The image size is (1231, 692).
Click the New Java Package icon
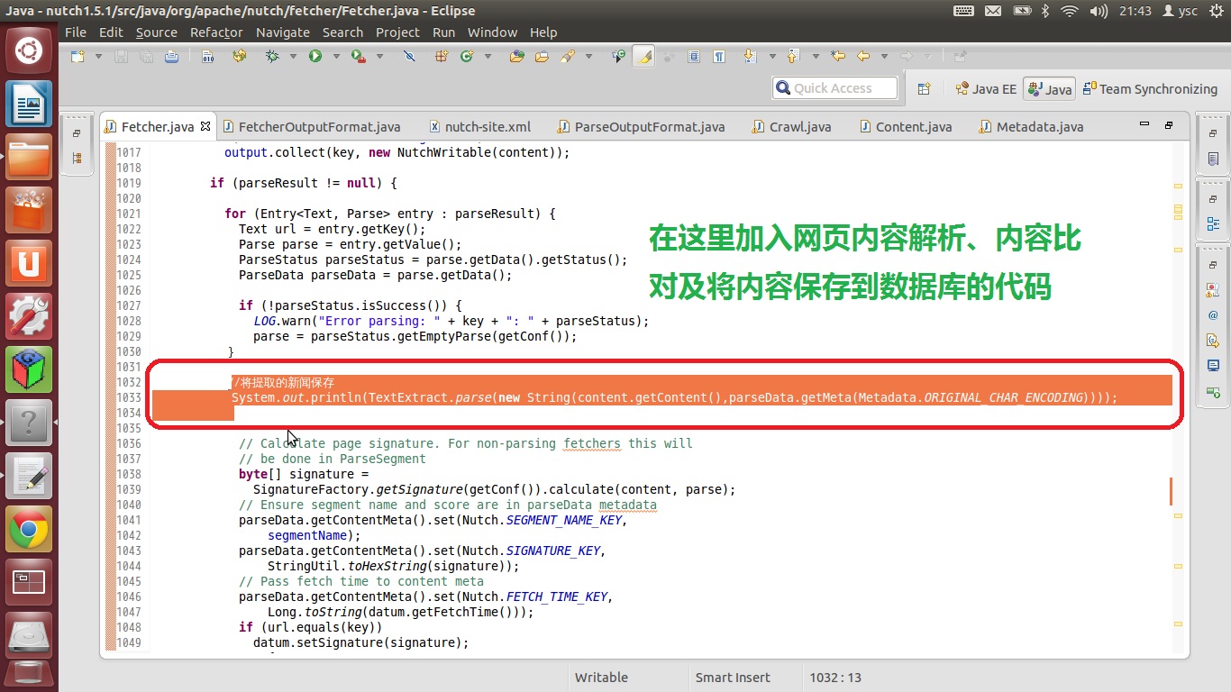click(x=442, y=57)
